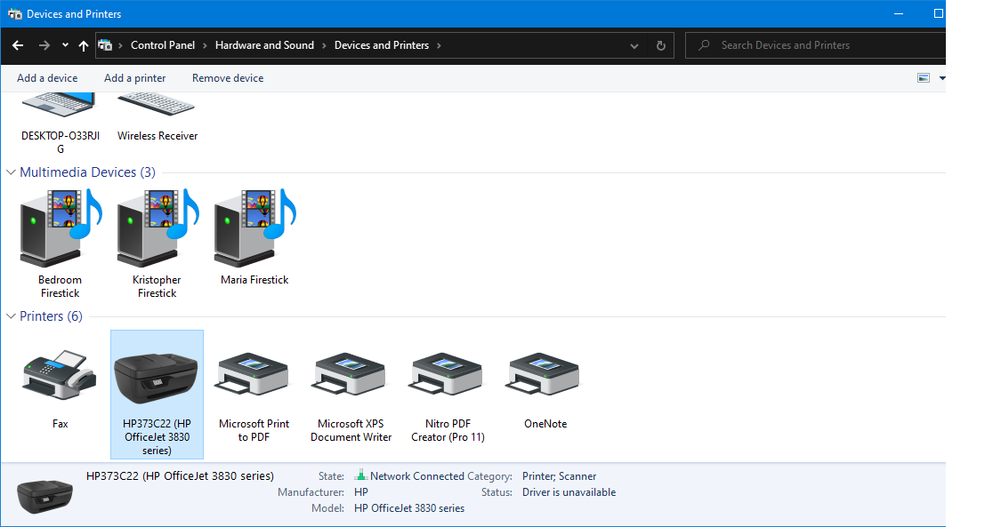Expand Hardware and Sound breadcrumb arrow
The image size is (1001, 527).
coord(324,46)
